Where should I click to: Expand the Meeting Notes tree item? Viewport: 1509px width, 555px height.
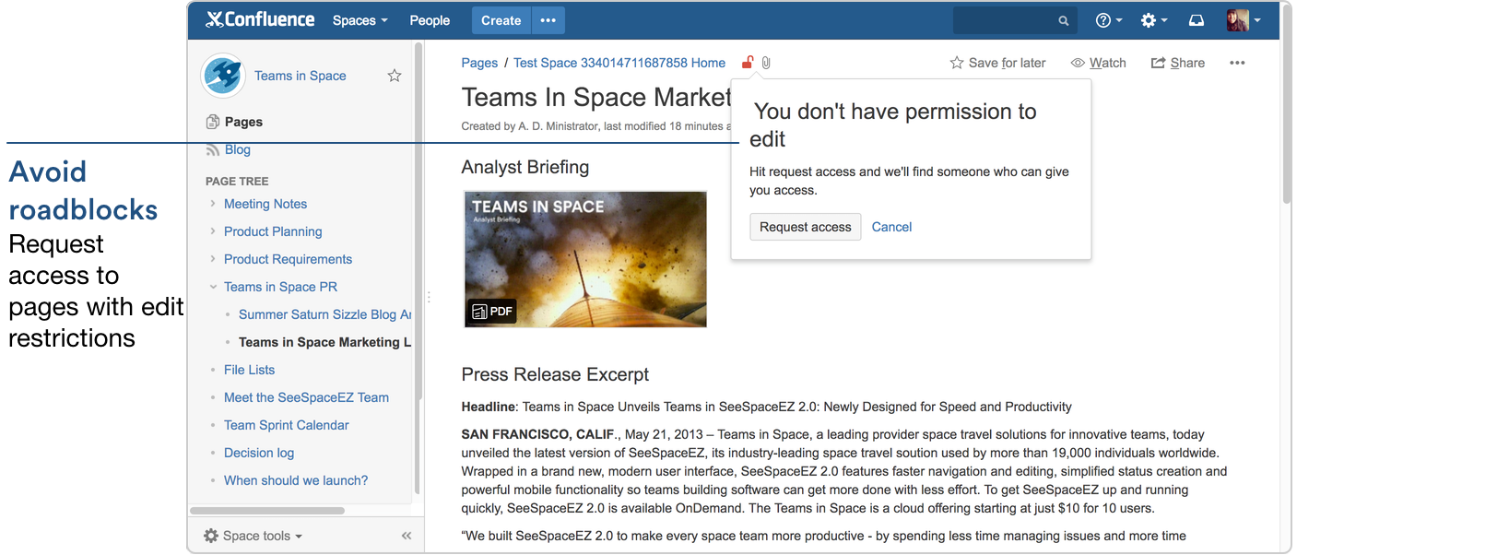(213, 204)
